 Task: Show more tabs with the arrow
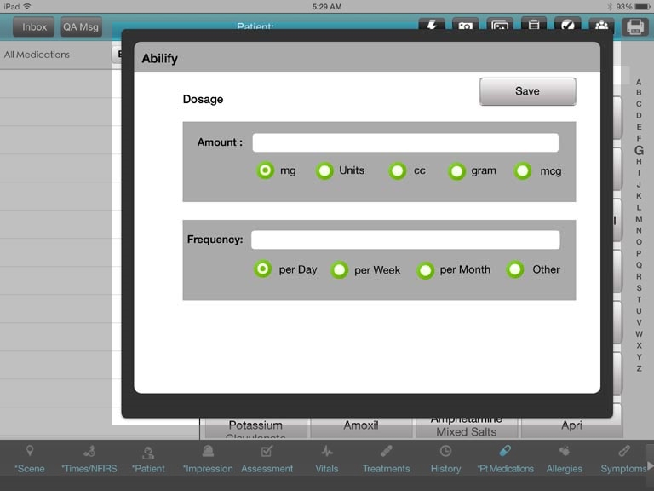(x=650, y=465)
